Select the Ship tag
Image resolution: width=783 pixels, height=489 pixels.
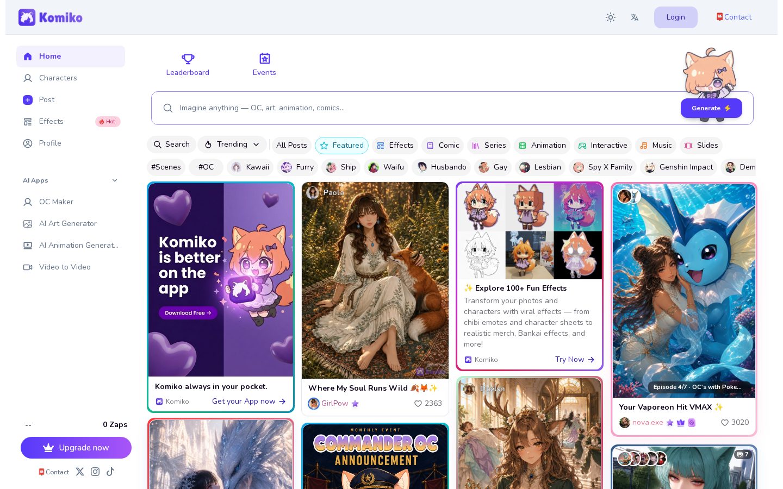(341, 167)
